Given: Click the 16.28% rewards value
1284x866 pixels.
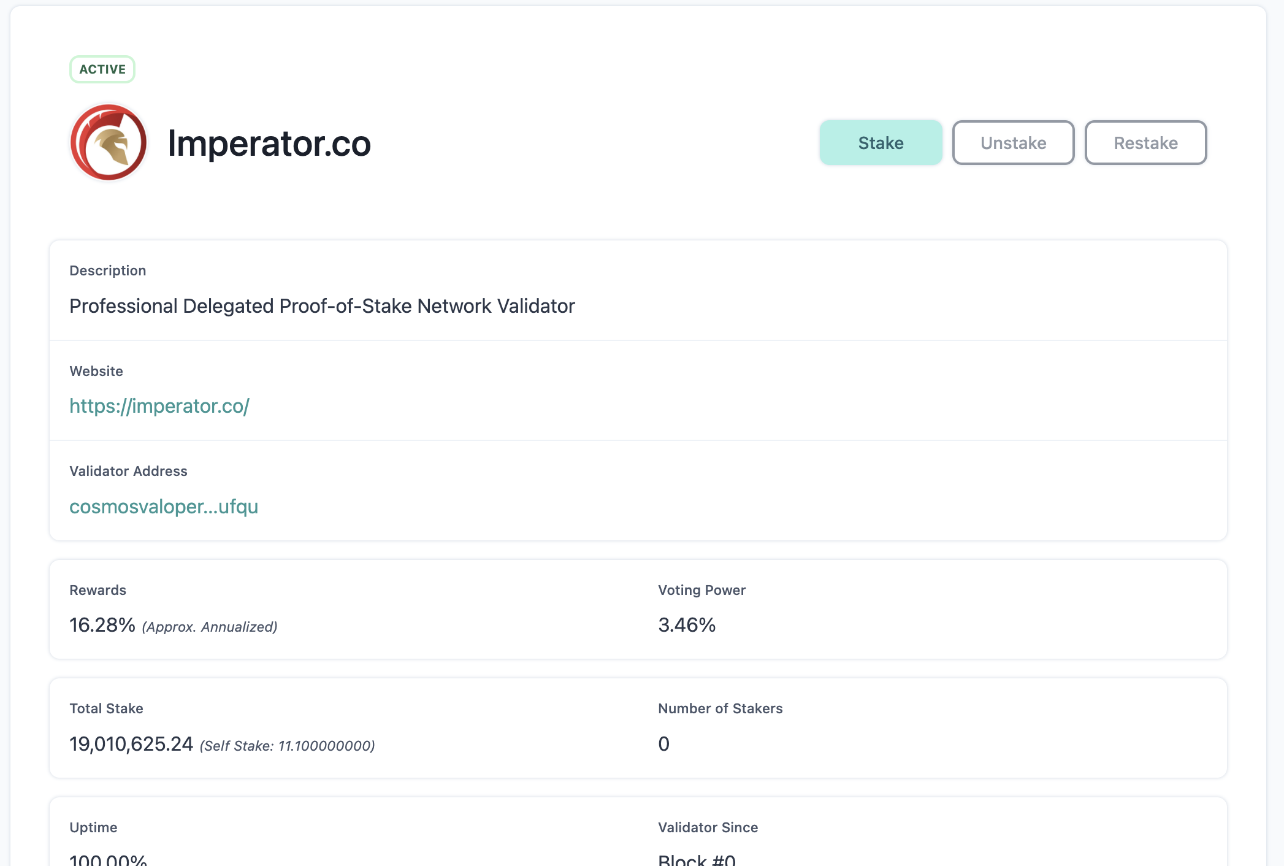Looking at the screenshot, I should [102, 625].
